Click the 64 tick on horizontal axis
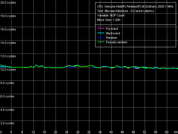Viewport: 178px width, 134px height. (176, 132)
